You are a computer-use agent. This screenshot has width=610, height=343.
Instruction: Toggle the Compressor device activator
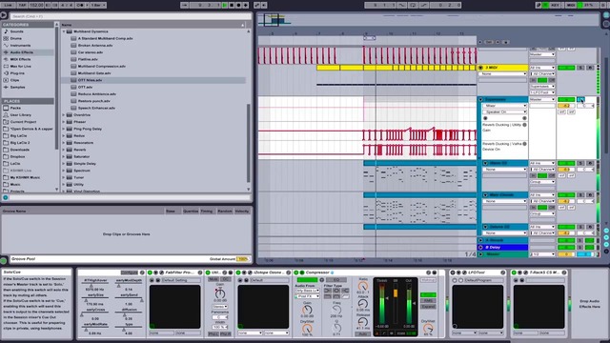[x=296, y=272]
